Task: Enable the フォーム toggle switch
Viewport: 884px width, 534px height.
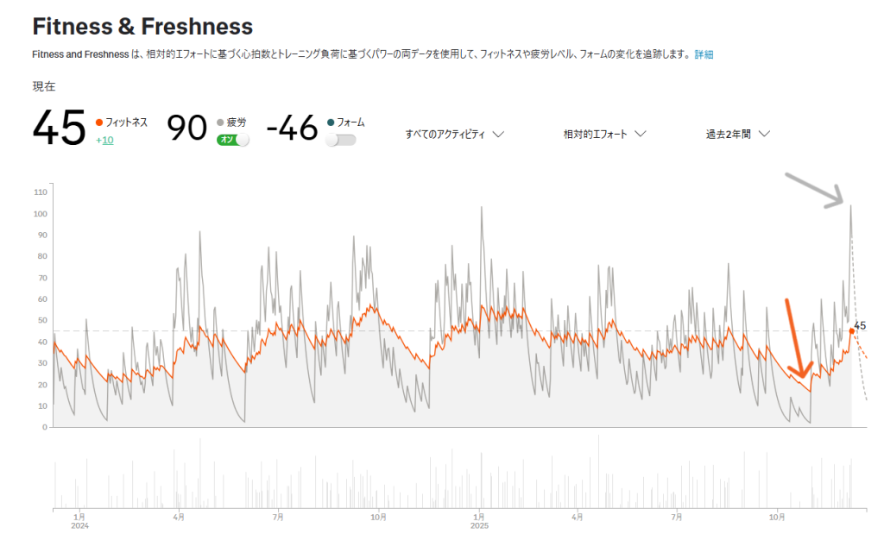Action: pos(340,140)
